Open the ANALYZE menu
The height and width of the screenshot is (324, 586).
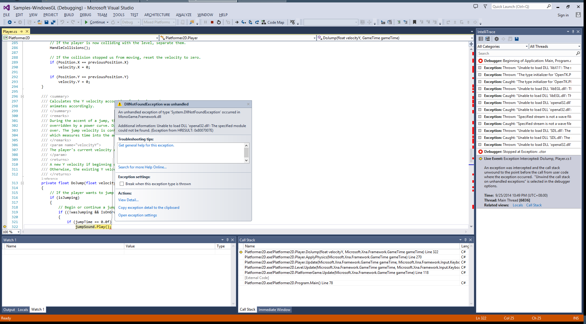coord(184,15)
